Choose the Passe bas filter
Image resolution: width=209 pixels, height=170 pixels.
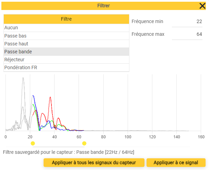66,36
